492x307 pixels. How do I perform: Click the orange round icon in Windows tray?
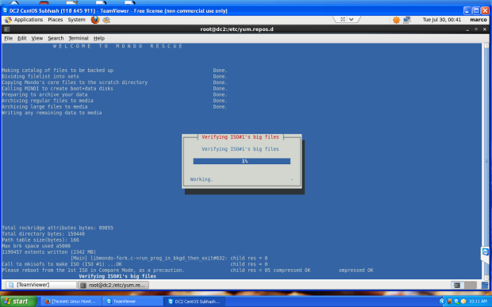(463, 301)
